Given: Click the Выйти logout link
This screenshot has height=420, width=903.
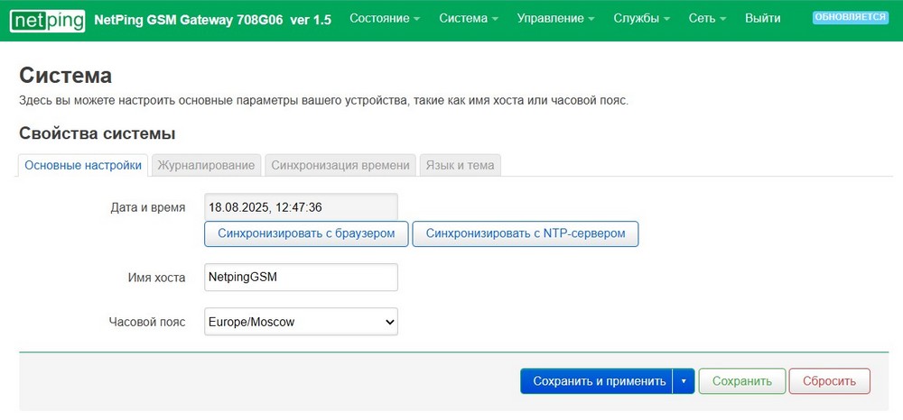Looking at the screenshot, I should tap(763, 19).
